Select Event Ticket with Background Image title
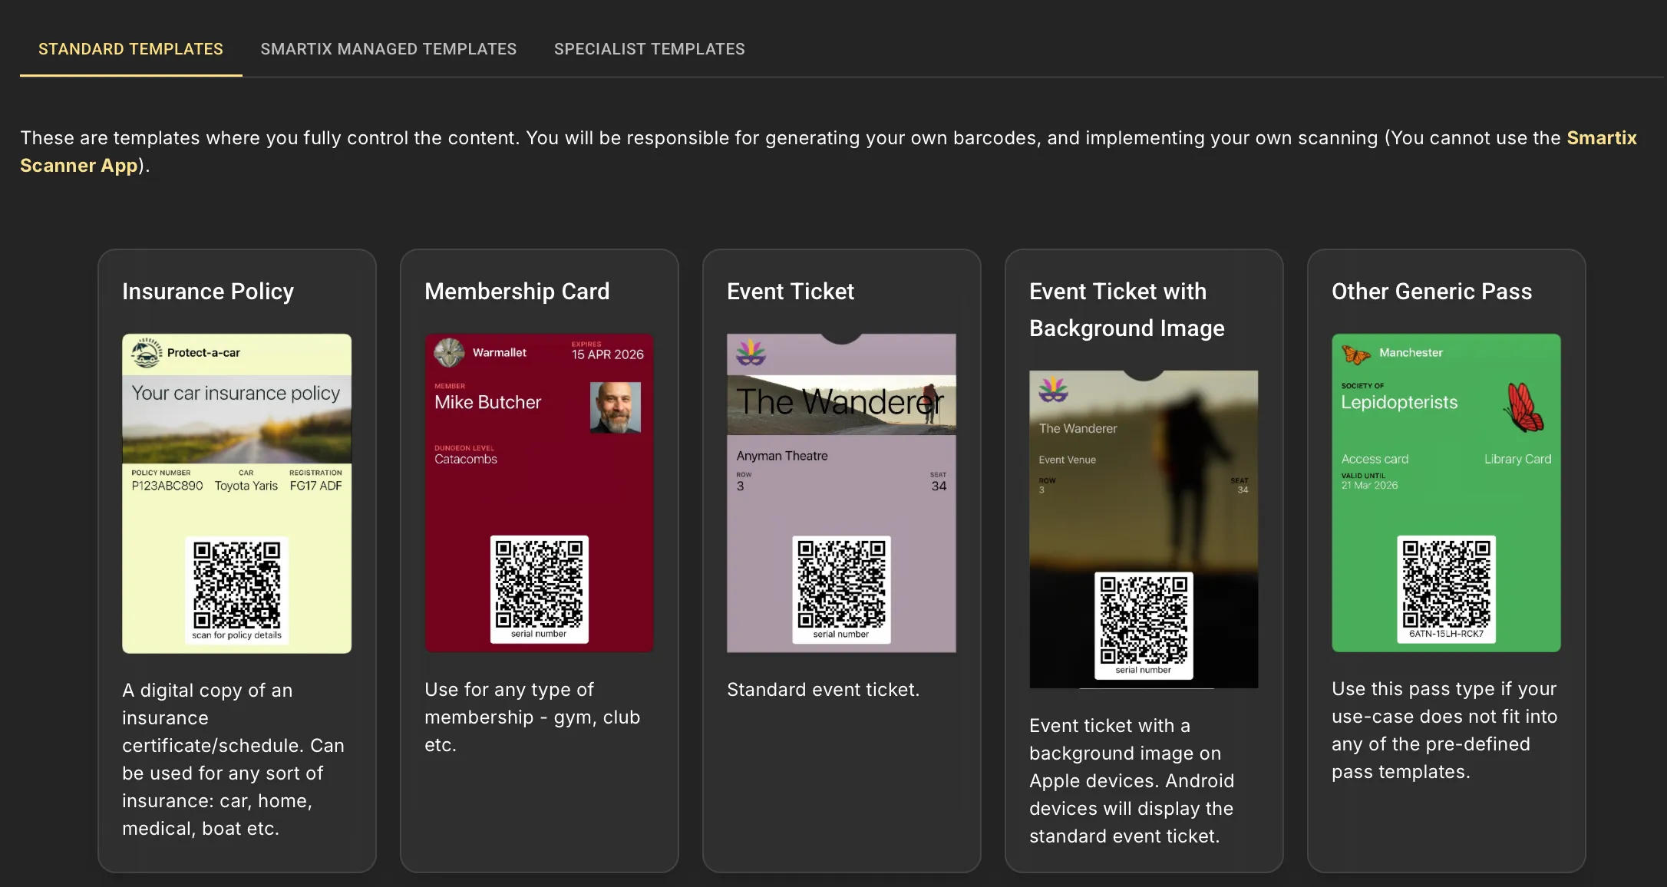1667x887 pixels. (x=1126, y=310)
